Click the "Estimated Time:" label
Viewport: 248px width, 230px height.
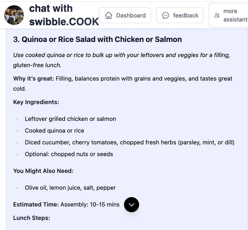click(36, 204)
